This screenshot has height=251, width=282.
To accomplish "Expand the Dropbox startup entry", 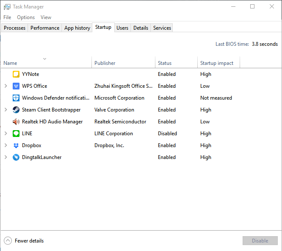I will pyautogui.click(x=6, y=145).
